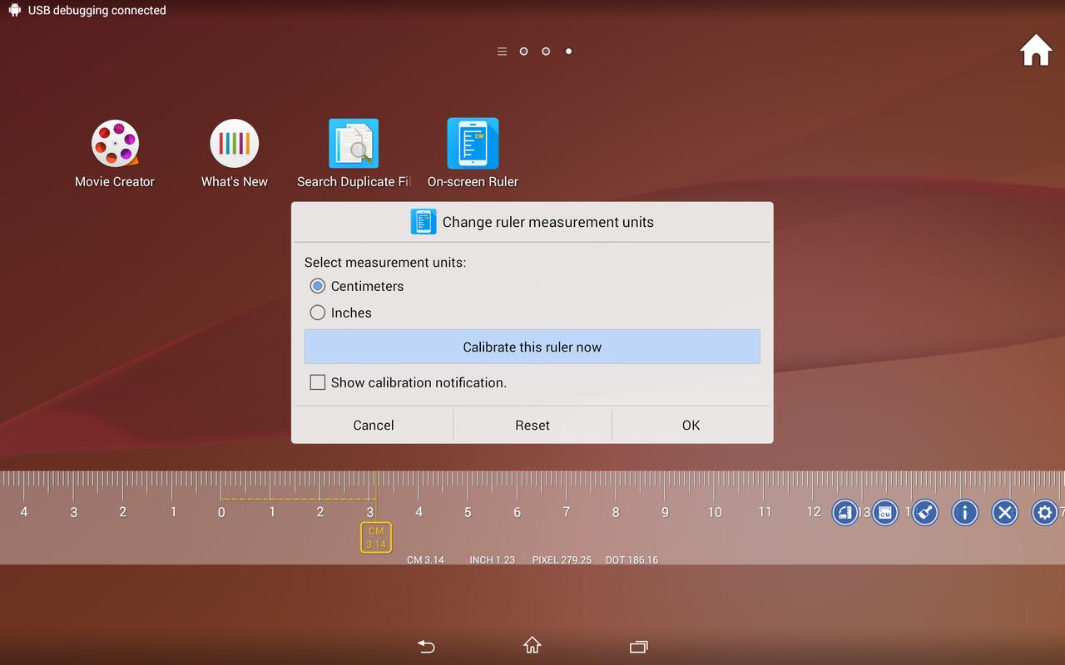
Task: Tap the Android back navigation button
Action: coord(426,646)
